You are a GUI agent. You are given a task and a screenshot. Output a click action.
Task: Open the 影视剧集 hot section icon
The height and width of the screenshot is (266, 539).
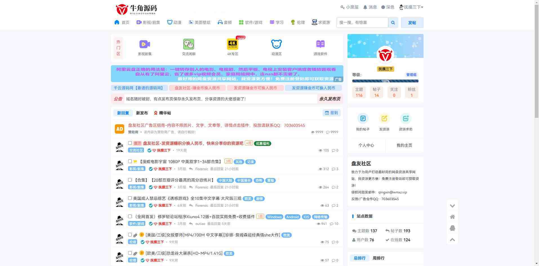coord(145,44)
